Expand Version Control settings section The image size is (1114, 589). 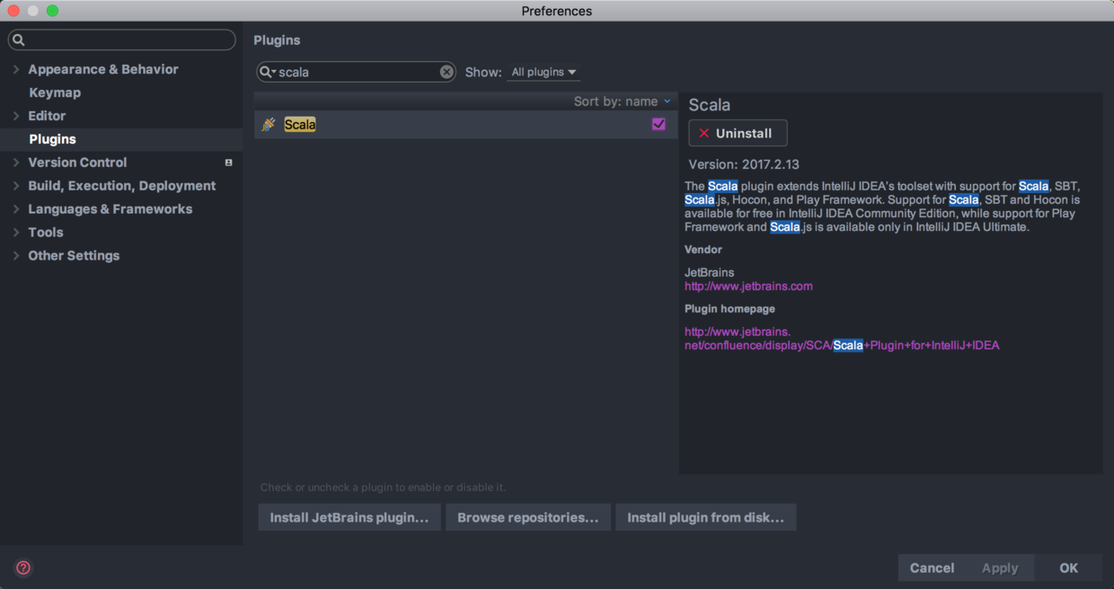point(16,163)
